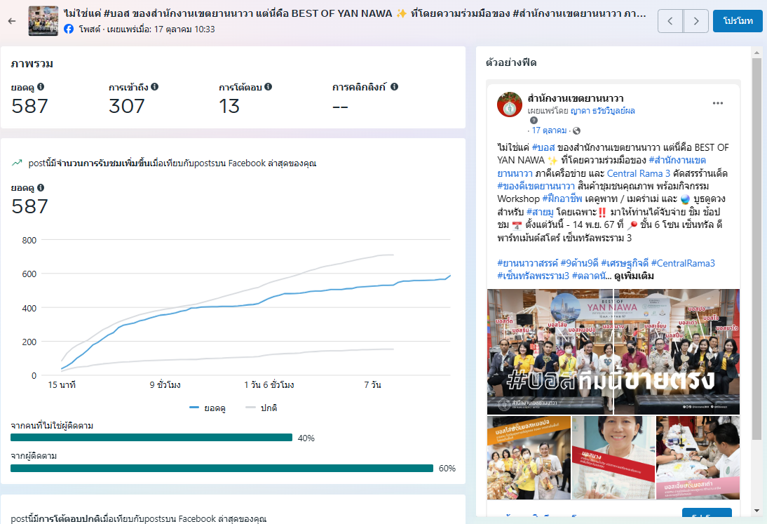This screenshot has width=767, height=524.
Task: Click the back arrow icon
Action: 11,21
